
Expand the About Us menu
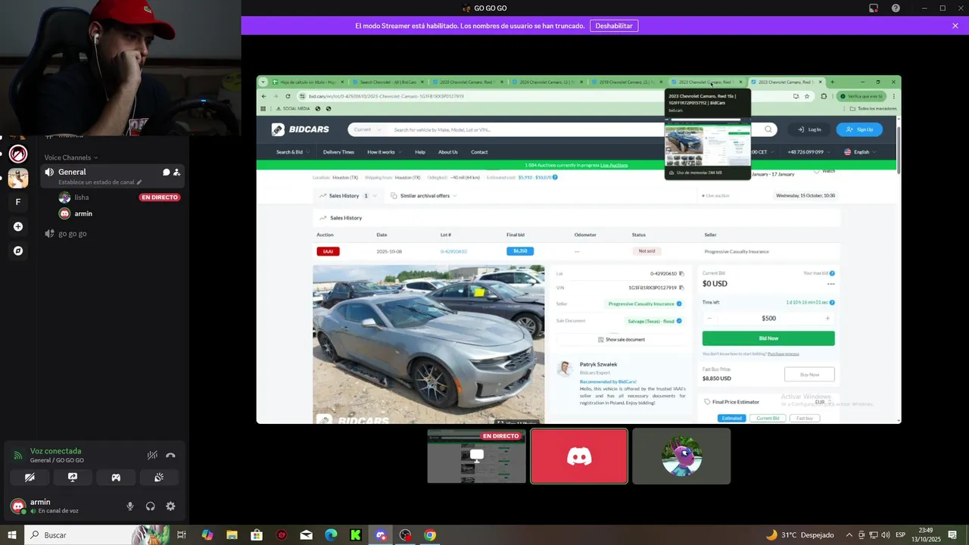pos(448,152)
